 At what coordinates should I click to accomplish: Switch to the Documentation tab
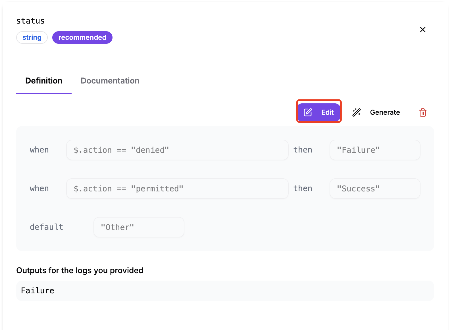[110, 81]
